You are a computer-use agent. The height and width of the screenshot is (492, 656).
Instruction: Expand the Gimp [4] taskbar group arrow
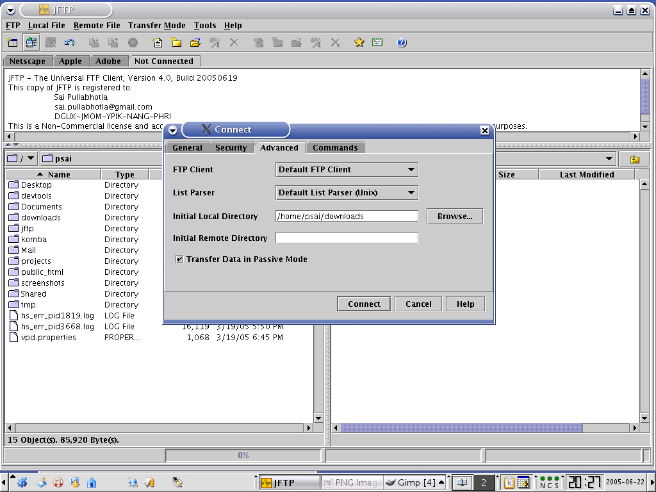tap(441, 482)
